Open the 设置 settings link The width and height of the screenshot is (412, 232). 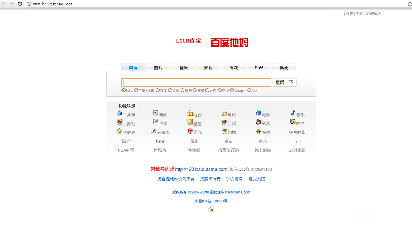coord(349,14)
